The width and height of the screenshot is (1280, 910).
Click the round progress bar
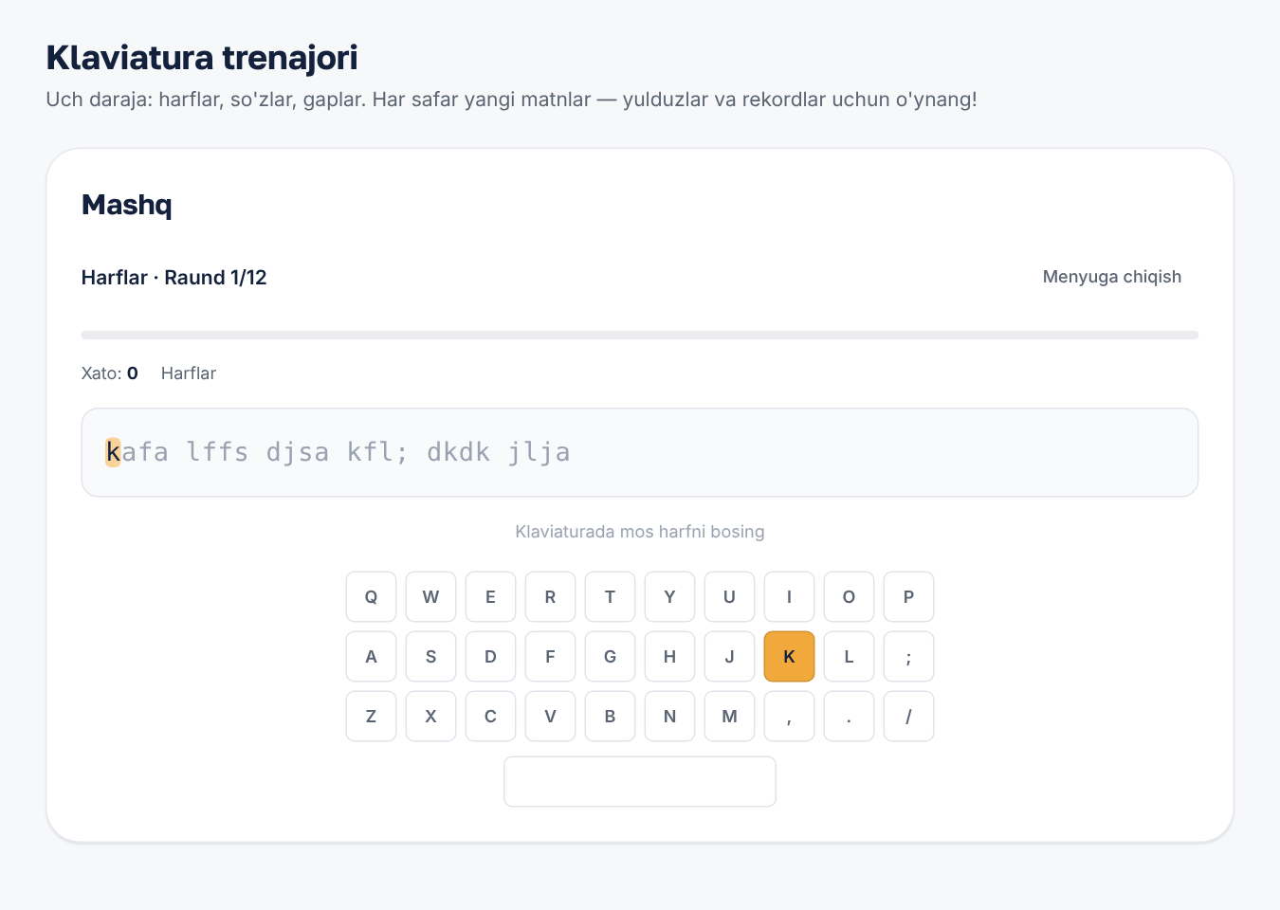tap(640, 335)
